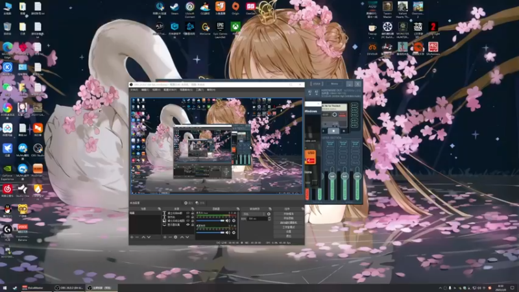Move source down in OBS sources list

point(187,237)
